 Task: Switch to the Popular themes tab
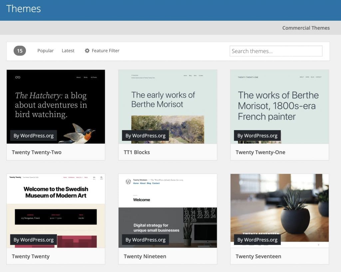click(x=45, y=51)
